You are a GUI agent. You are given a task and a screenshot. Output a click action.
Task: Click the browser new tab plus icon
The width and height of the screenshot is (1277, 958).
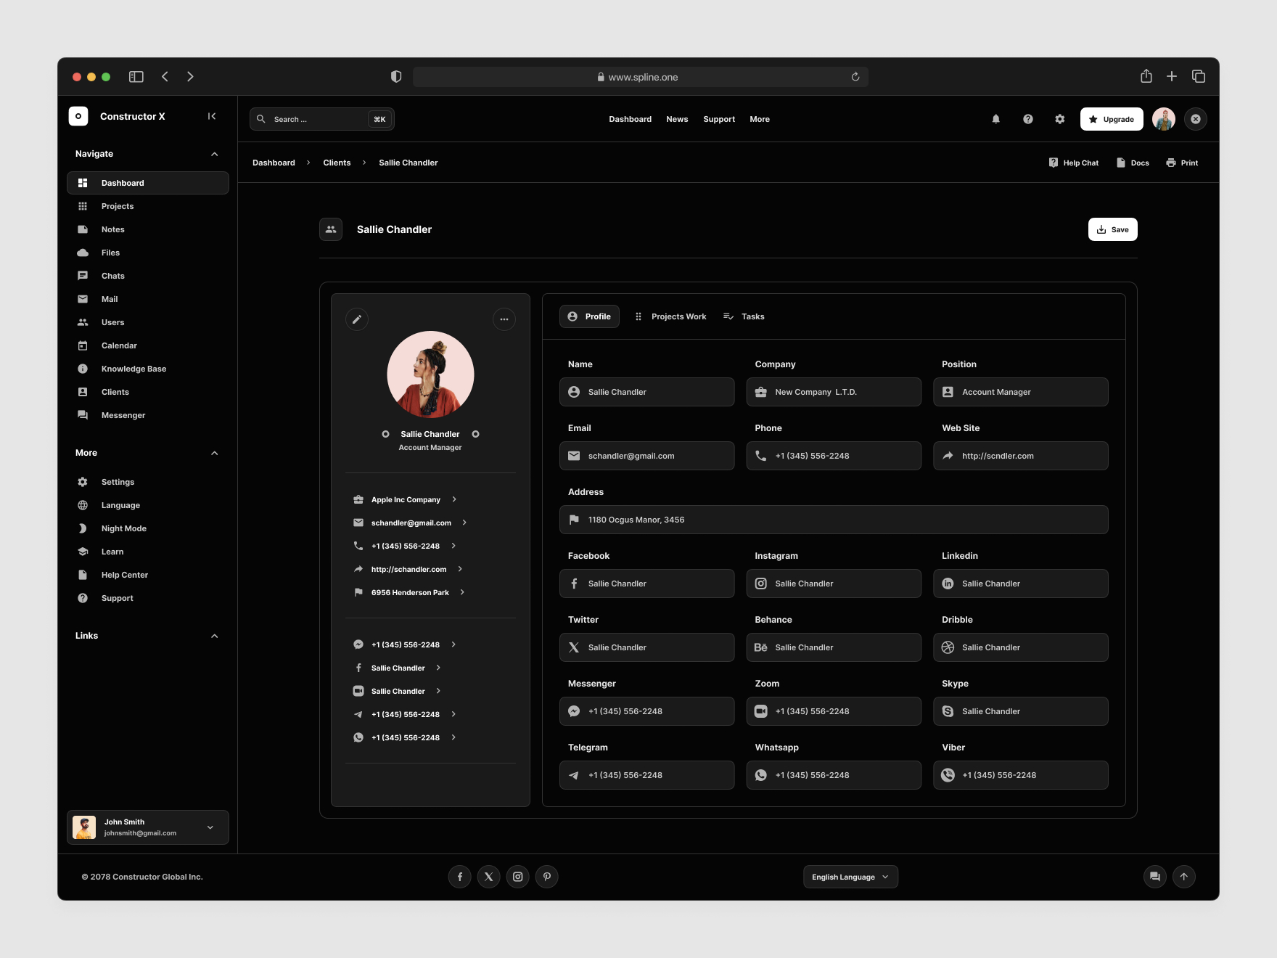click(1172, 76)
